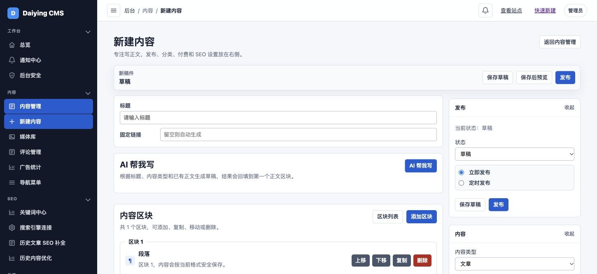Viewport: 597px width, 274px height.
Task: Click 保存后预览 button
Action: (x=534, y=77)
